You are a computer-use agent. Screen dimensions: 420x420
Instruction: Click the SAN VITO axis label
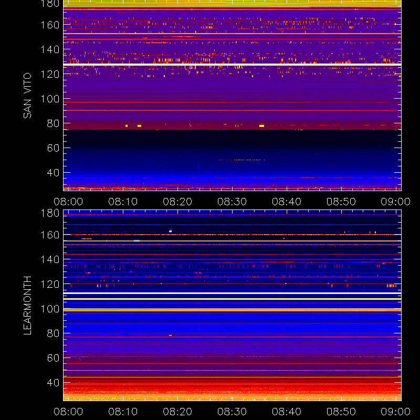27,96
